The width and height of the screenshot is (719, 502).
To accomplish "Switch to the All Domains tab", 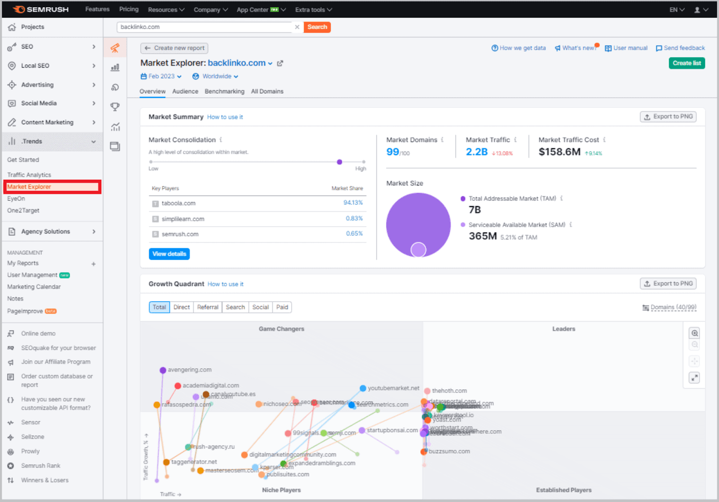I will point(267,92).
